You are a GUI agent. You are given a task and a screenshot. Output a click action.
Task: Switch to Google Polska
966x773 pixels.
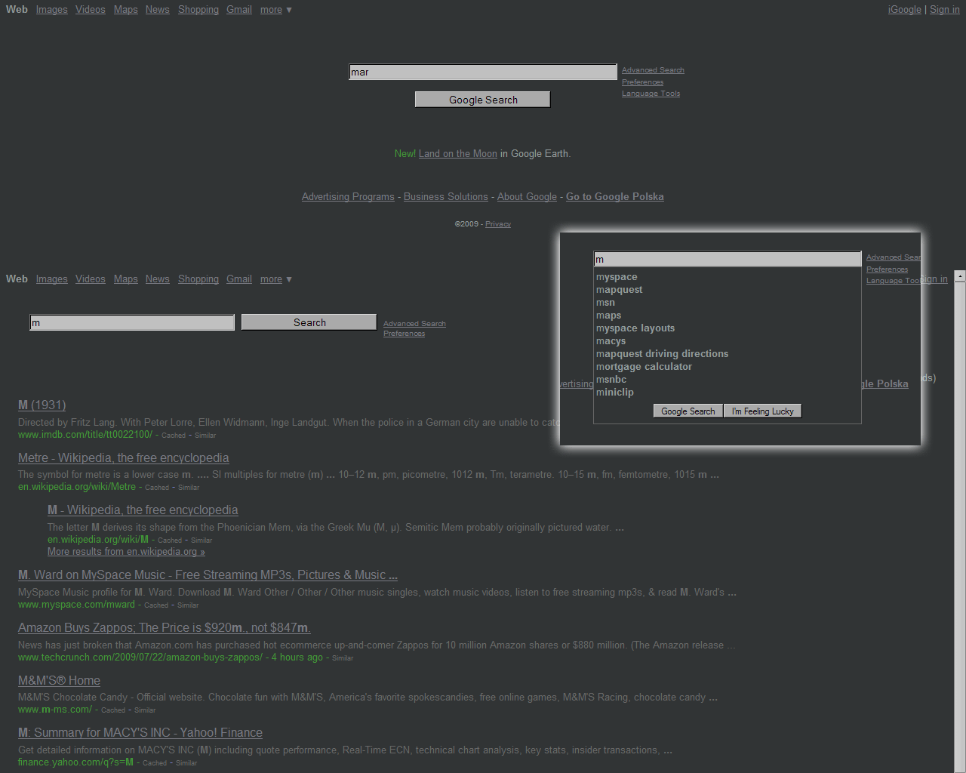(x=614, y=196)
